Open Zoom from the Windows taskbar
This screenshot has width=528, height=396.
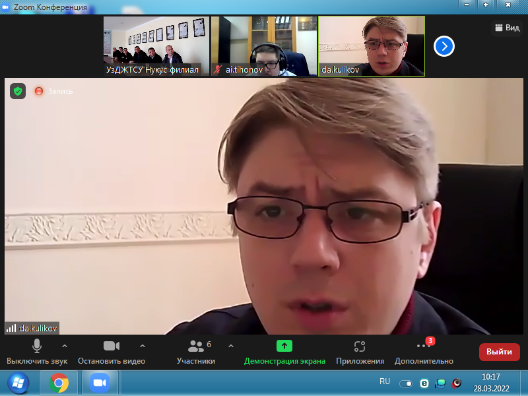[x=100, y=383]
